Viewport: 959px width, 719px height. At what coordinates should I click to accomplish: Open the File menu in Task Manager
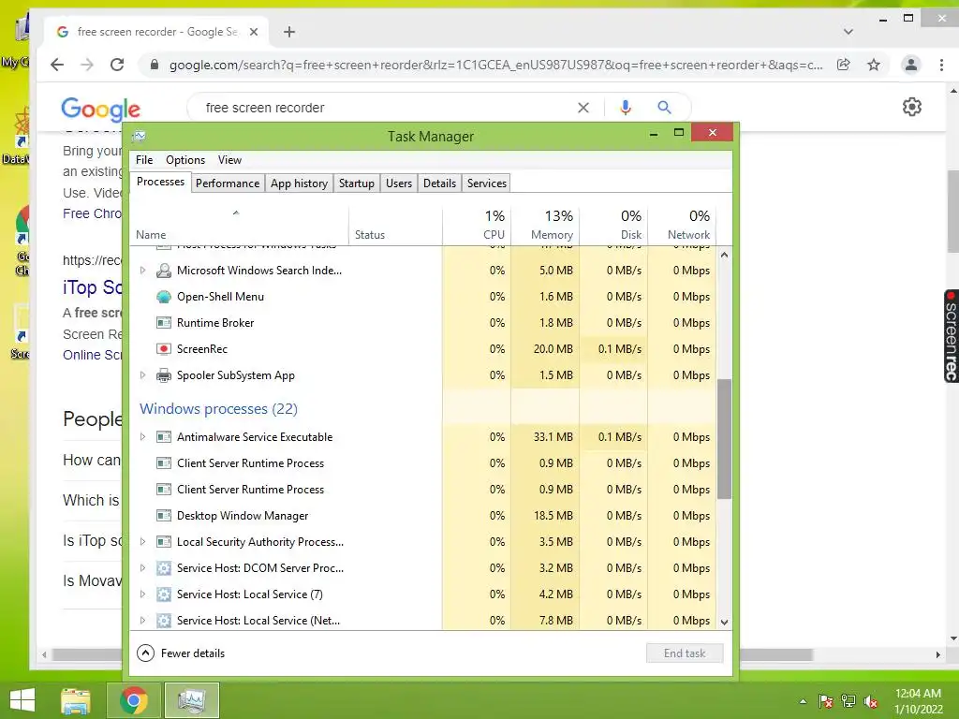(144, 160)
